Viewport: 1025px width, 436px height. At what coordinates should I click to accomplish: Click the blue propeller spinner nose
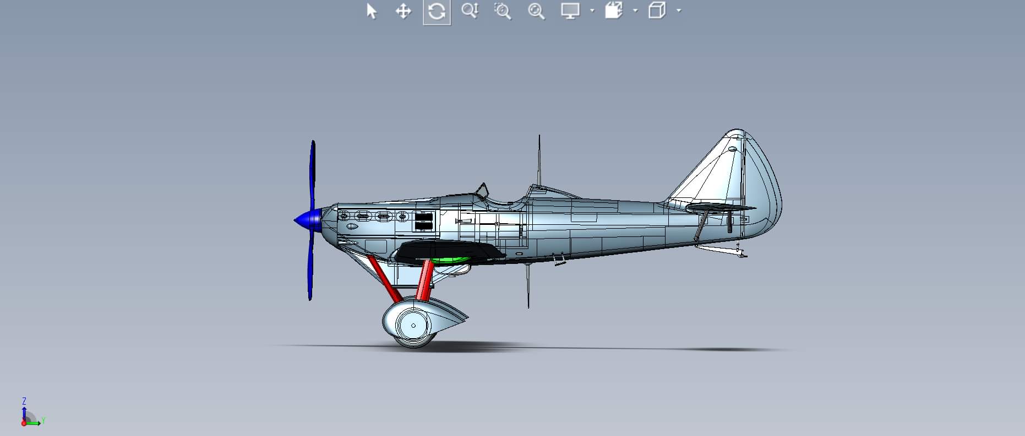tap(308, 219)
